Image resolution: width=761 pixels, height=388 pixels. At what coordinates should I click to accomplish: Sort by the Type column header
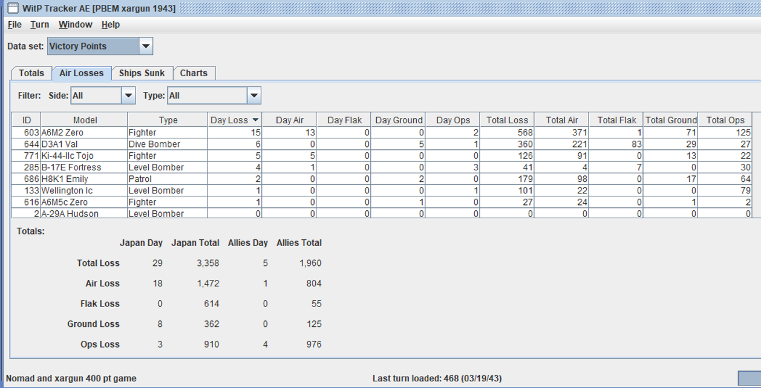[168, 120]
